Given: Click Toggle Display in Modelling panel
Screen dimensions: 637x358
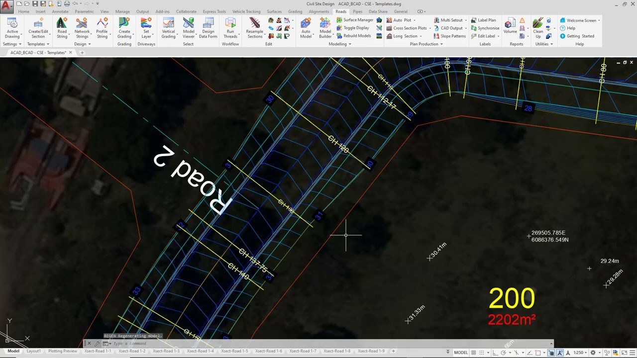Looking at the screenshot, I should tap(353, 28).
